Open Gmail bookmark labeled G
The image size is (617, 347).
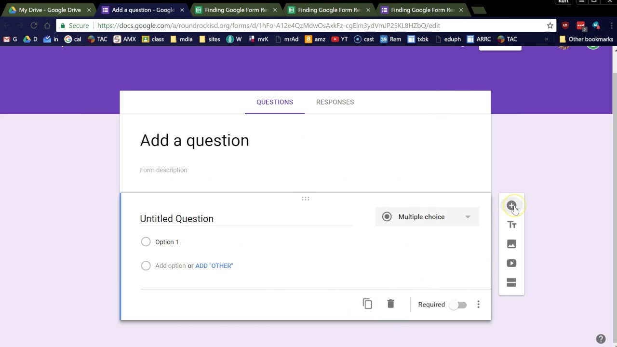[x=10, y=39]
